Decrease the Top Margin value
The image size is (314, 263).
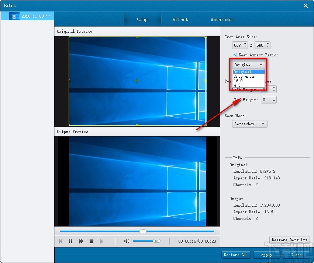click(x=274, y=102)
